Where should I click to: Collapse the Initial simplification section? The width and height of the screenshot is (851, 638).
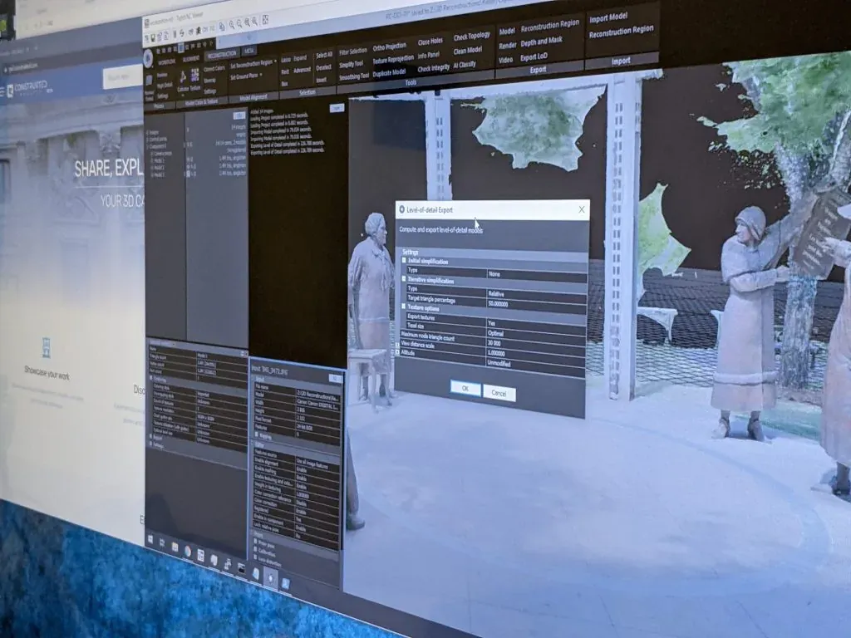pyautogui.click(x=404, y=261)
